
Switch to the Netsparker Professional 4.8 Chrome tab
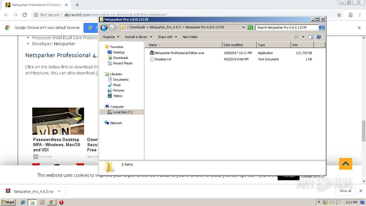tap(37, 5)
